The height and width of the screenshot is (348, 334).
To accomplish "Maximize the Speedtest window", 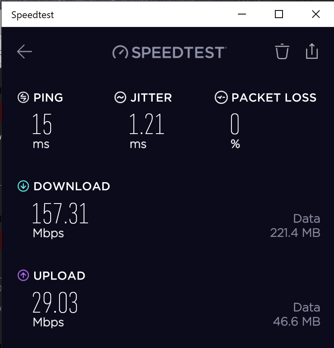I will coord(279,14).
